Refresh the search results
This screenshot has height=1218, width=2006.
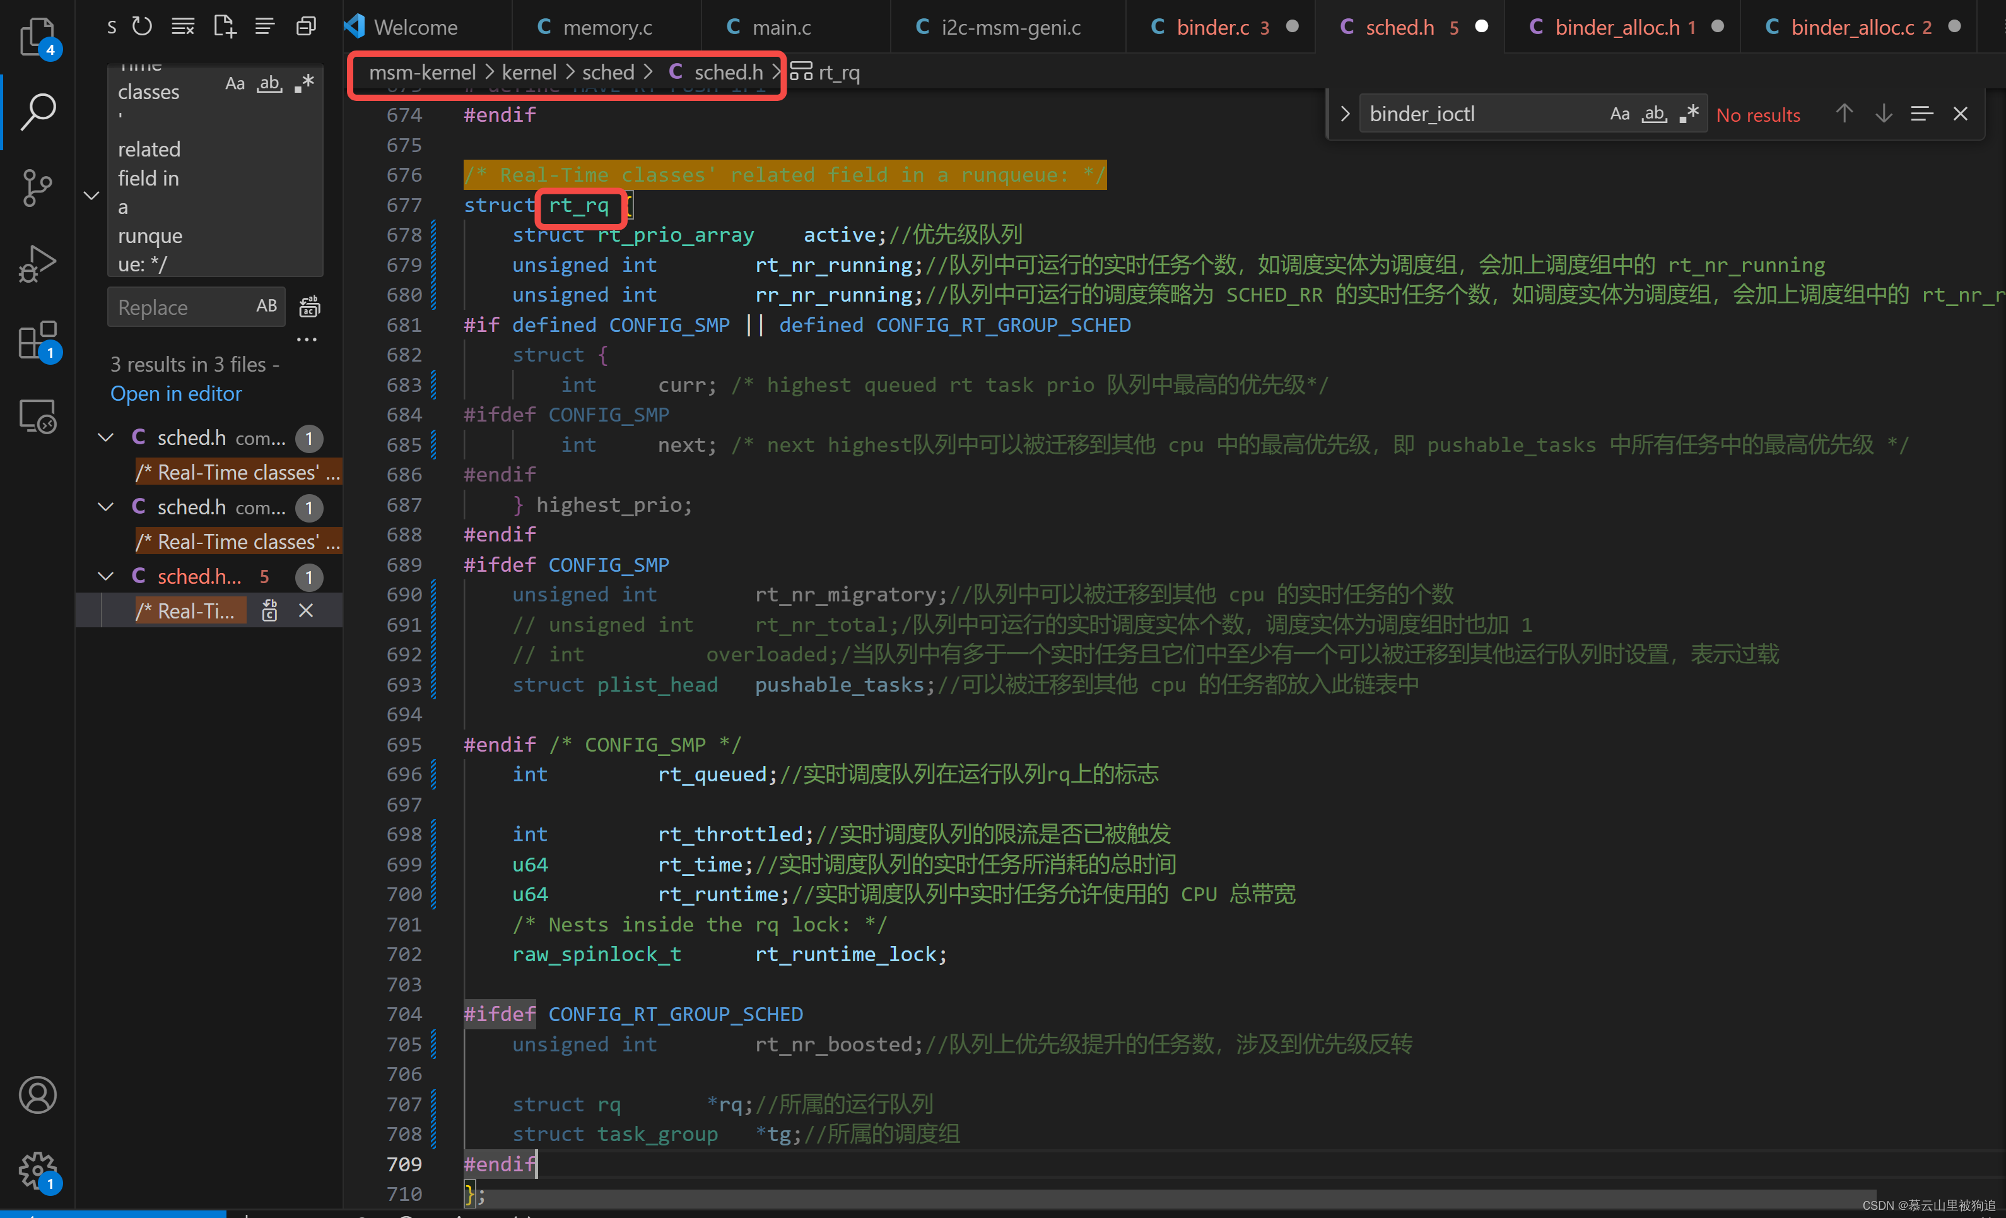[x=142, y=25]
